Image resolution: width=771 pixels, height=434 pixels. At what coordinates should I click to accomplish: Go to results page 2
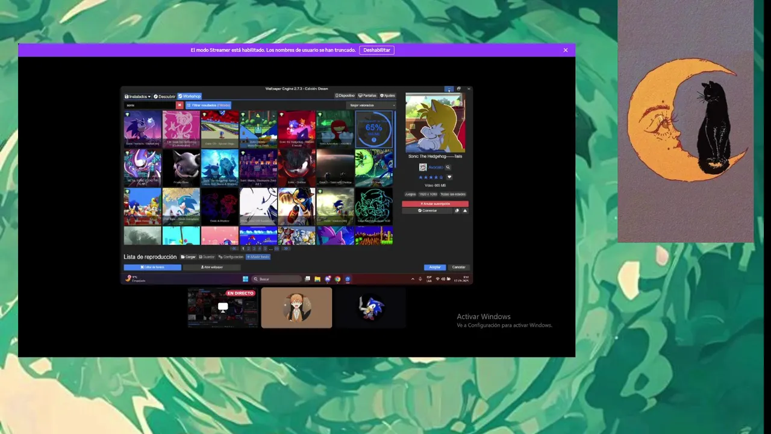click(x=248, y=248)
